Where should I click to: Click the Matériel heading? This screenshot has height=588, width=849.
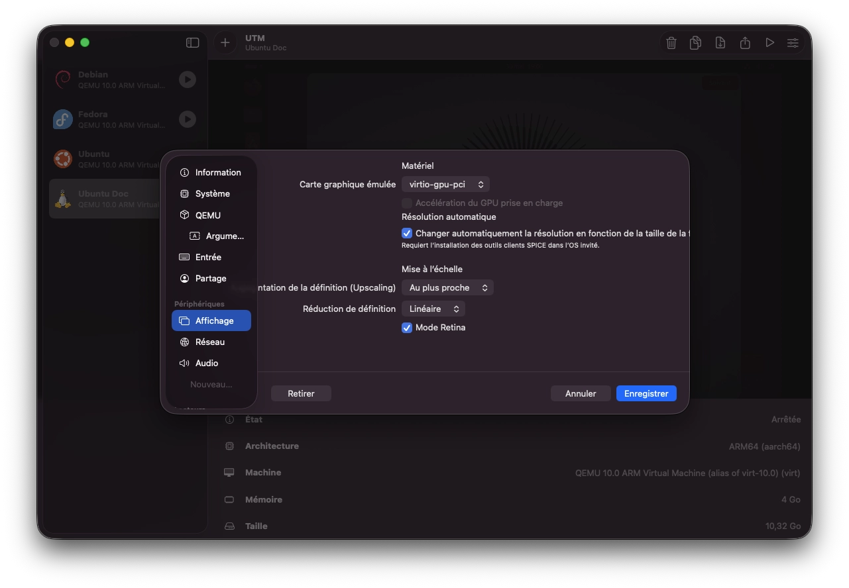(418, 166)
